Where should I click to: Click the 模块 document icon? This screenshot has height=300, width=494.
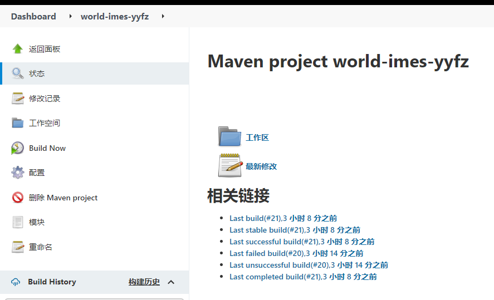(18, 222)
